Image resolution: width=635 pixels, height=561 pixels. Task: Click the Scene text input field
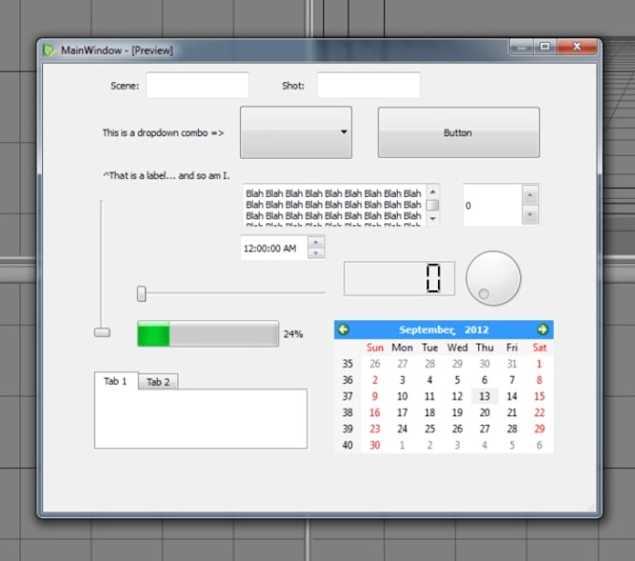pyautogui.click(x=197, y=85)
